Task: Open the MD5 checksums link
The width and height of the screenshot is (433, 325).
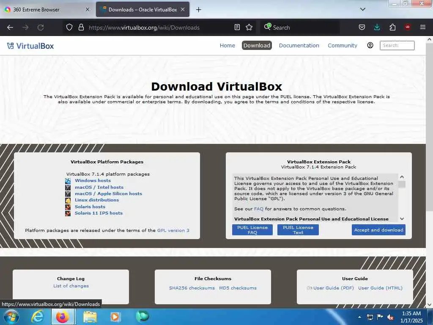Action: 238,288
